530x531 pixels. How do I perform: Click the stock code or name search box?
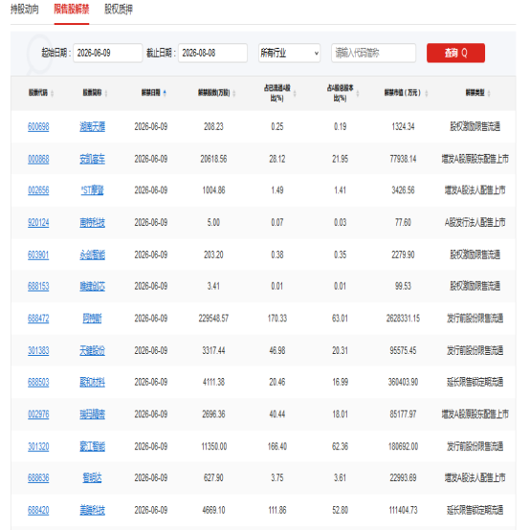373,54
